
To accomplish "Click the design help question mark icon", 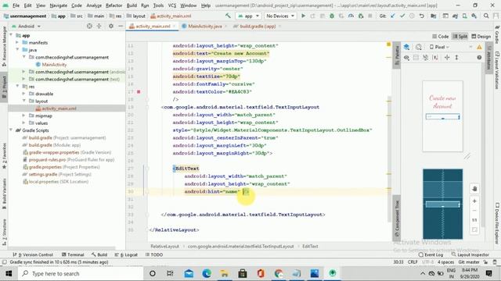I will 479,57.
